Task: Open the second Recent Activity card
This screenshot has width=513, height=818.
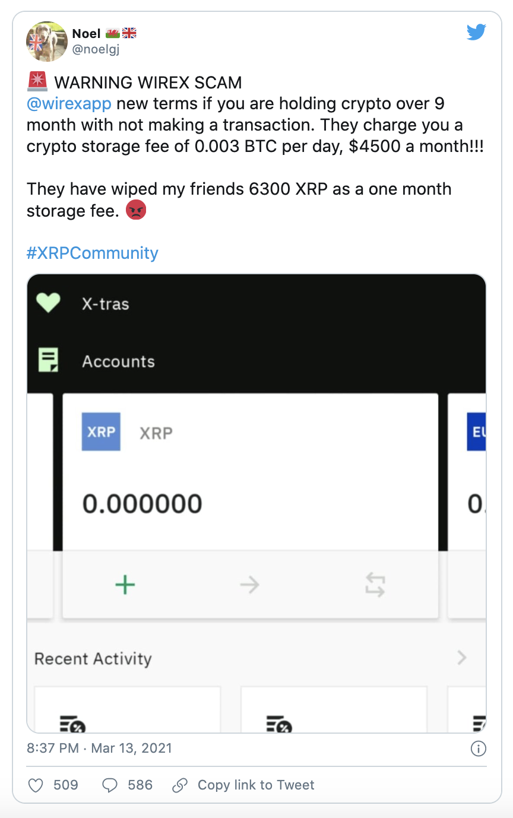Action: point(334,710)
